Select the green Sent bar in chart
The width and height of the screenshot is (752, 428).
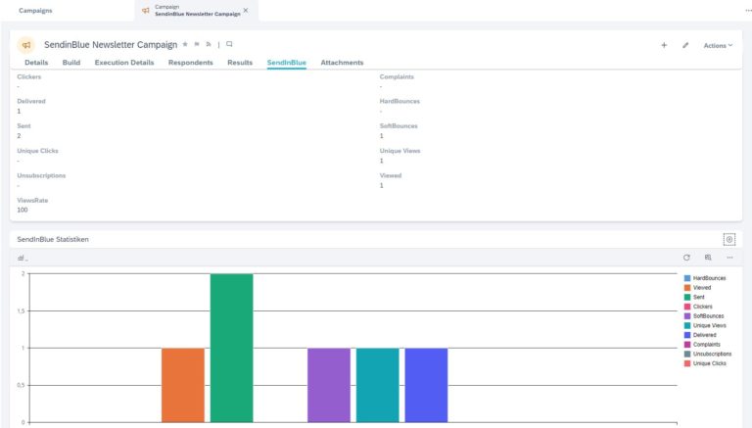click(x=232, y=349)
